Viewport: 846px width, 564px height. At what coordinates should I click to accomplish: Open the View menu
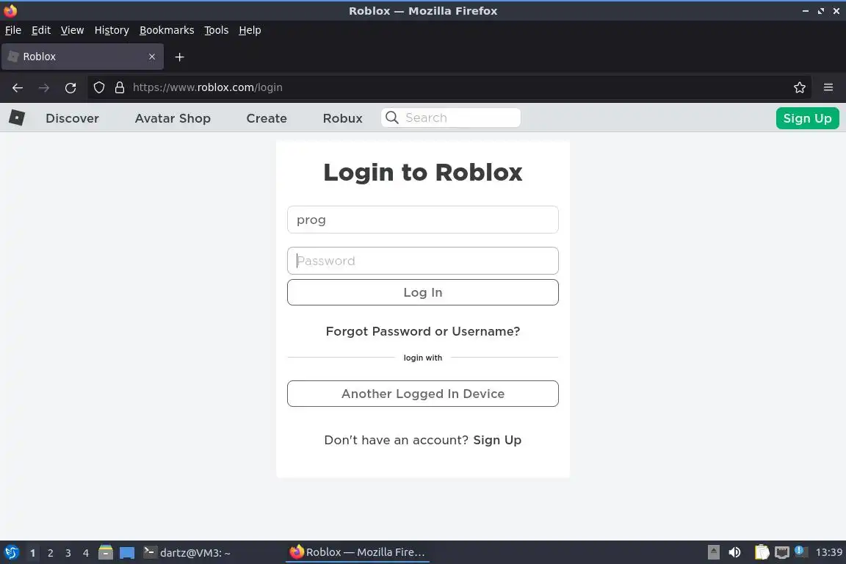point(72,30)
